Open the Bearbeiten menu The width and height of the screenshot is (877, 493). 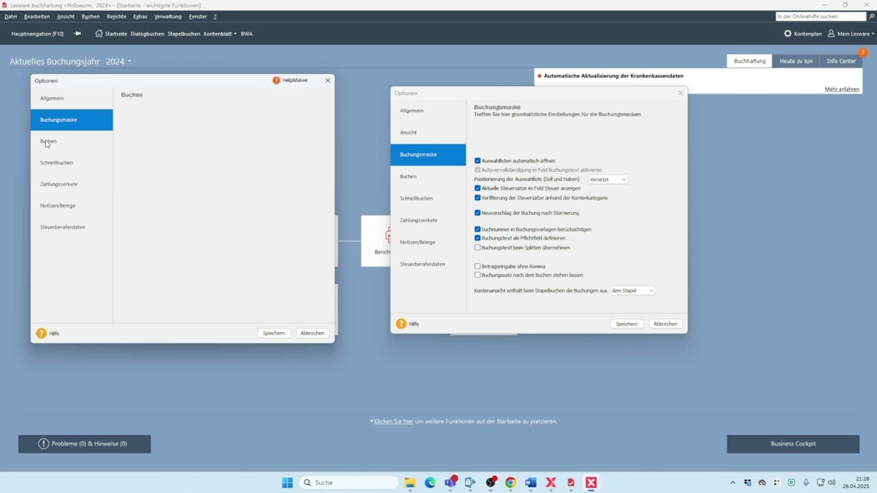coord(37,16)
